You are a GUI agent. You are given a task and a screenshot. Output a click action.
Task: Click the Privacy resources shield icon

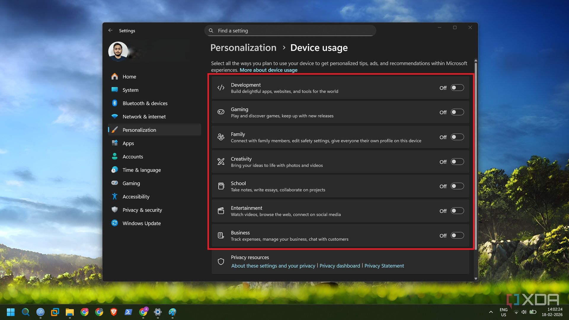[x=221, y=261]
